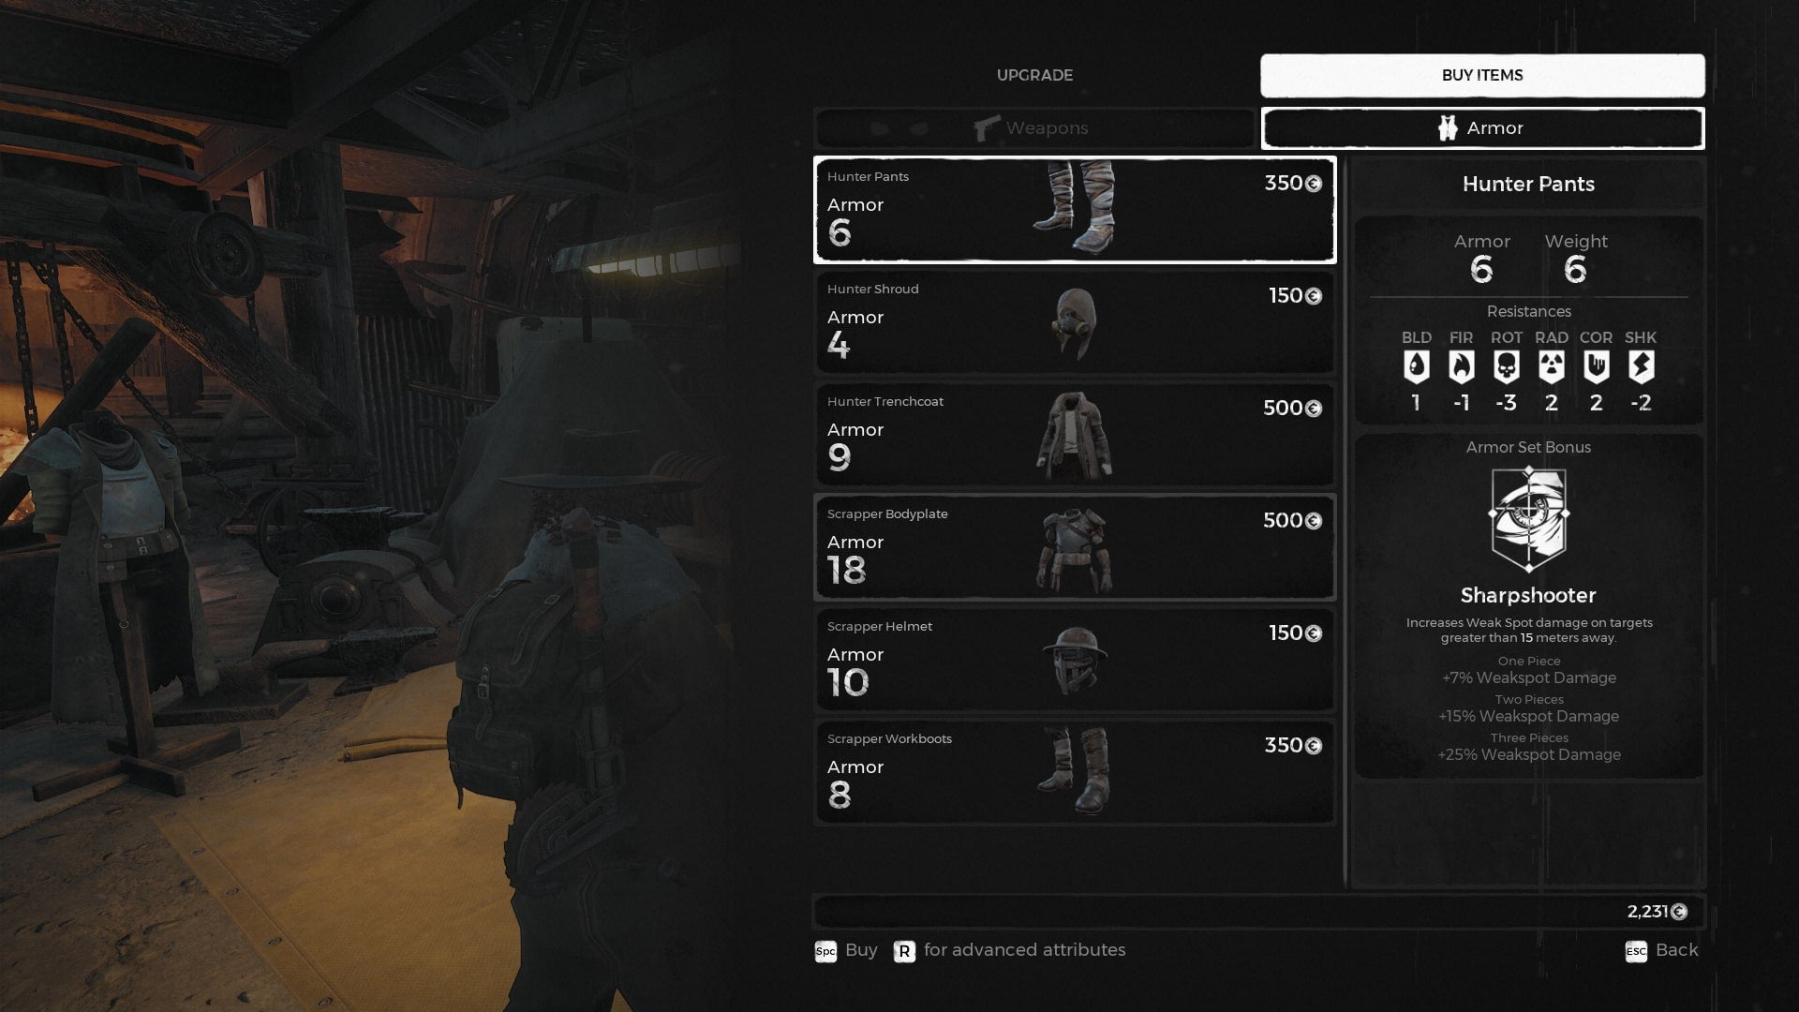Select the Scrapper Bodyplate armor item
Screen dimensions: 1799x1012
1074,545
